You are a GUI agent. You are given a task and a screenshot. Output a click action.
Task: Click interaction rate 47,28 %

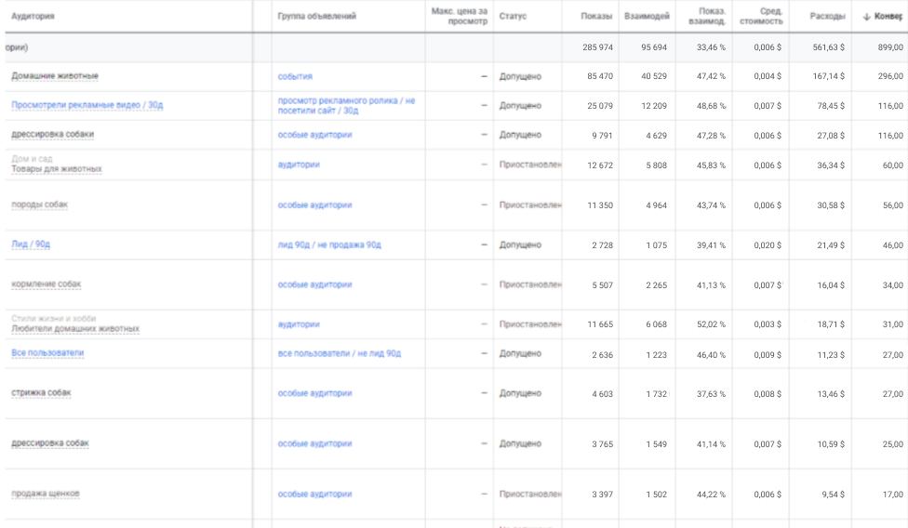click(x=711, y=136)
